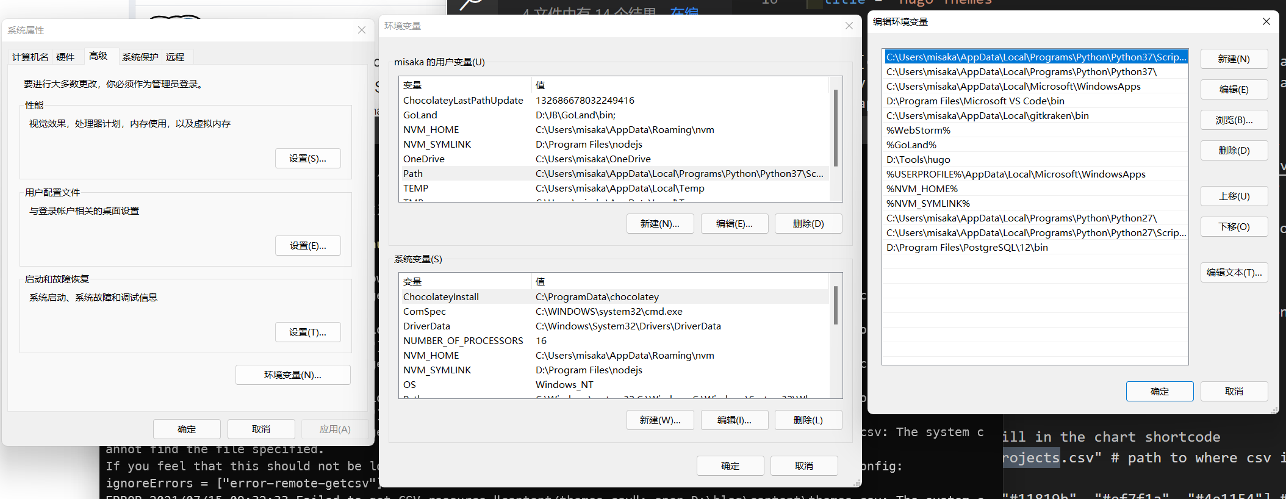Cancel the 编辑环境变量 dialog
1286x499 pixels.
[1234, 392]
